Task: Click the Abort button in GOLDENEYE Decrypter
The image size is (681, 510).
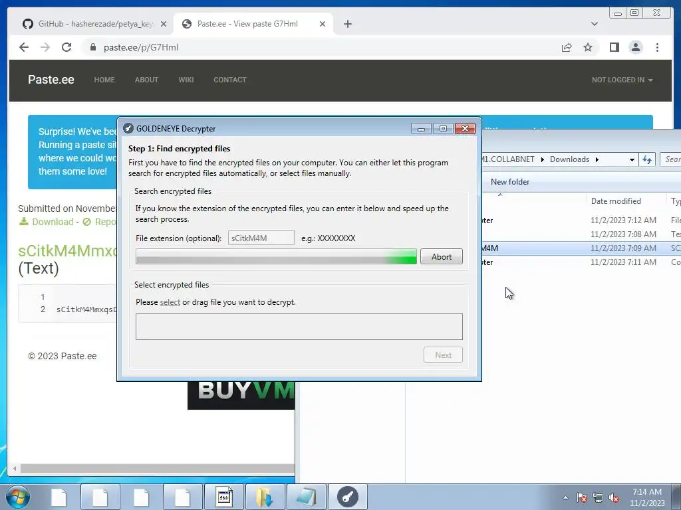Action: 442,257
